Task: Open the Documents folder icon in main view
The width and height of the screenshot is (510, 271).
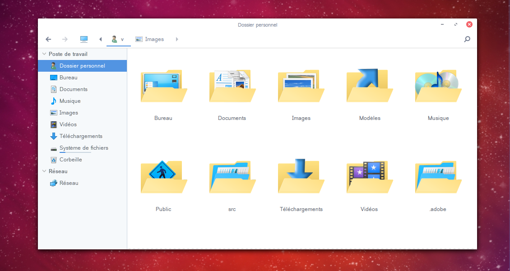Action: click(x=232, y=86)
